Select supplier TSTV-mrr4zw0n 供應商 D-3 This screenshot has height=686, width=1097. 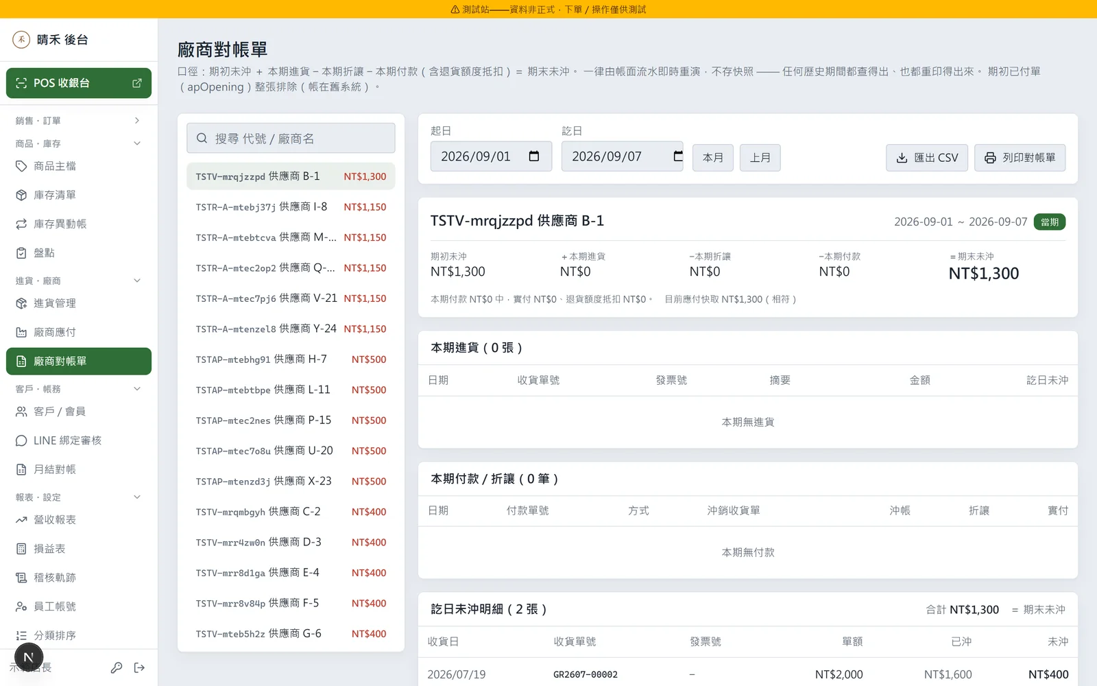[x=291, y=542]
